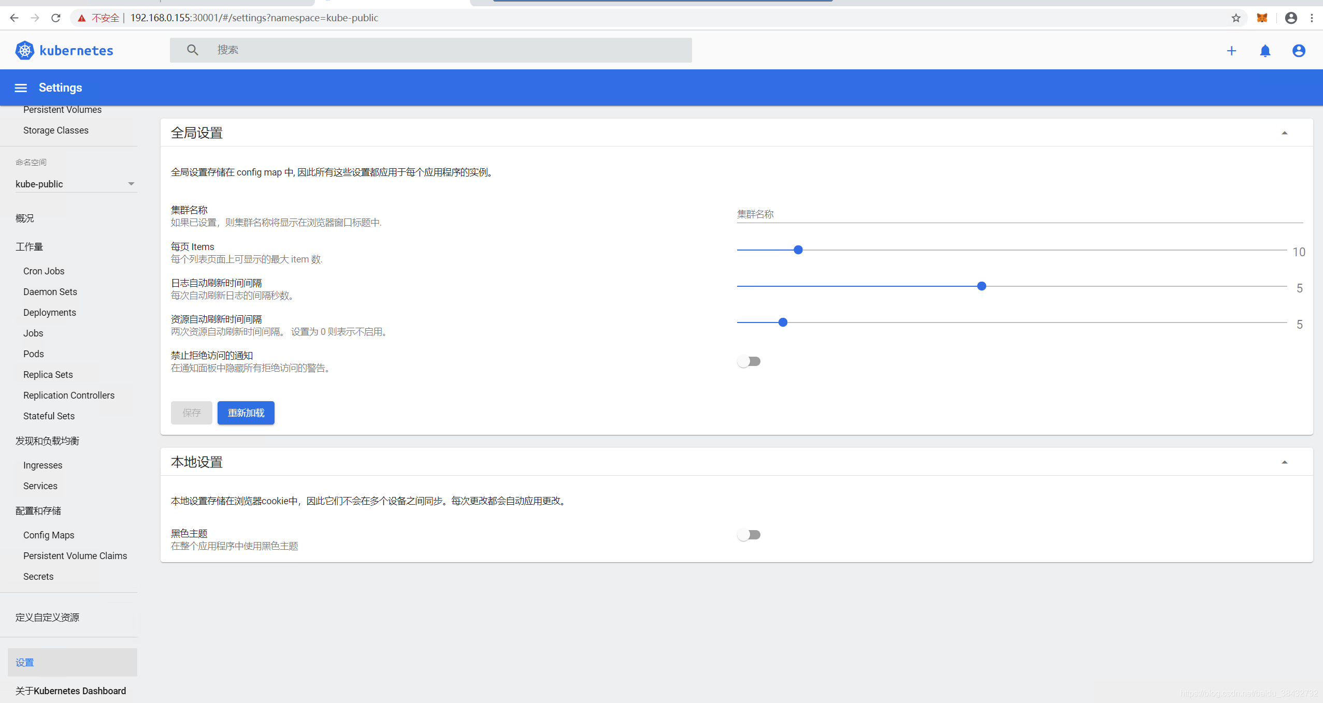Click the log auto-refresh interval slider
Viewport: 1323px width, 703px height.
[x=981, y=286]
